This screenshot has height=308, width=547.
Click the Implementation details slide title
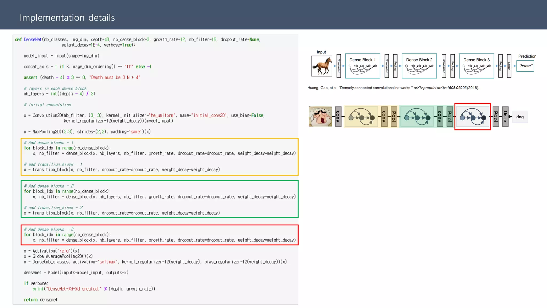tap(67, 18)
